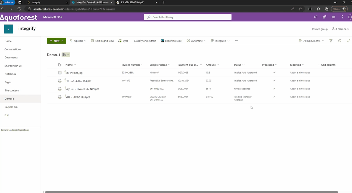Screen dimensions: 352x193
Task: Open the Status column header menu
Action: [x=239, y=65]
